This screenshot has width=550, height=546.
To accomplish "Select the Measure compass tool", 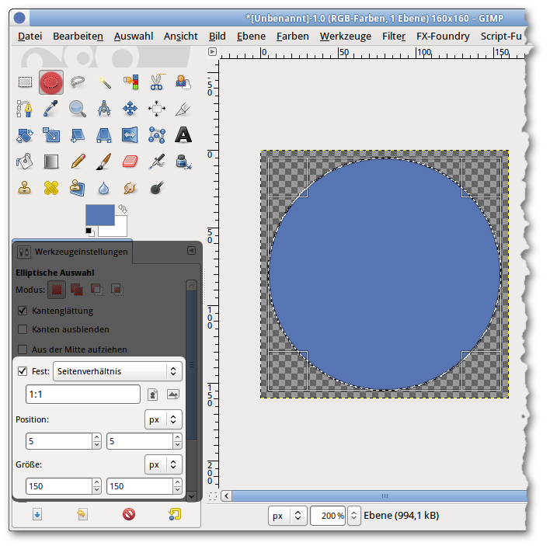I will [x=104, y=109].
